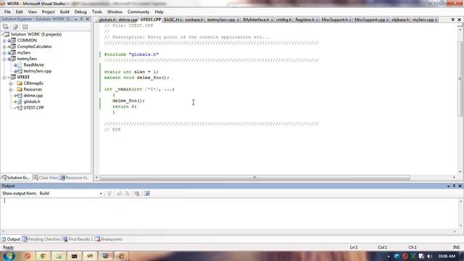
Task: Switch to the globals.h editor tab
Action: (107, 20)
